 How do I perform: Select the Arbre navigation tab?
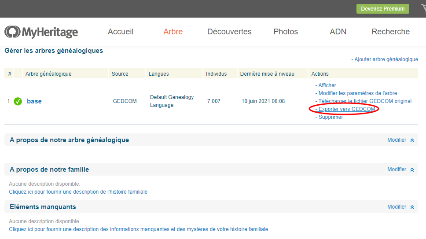(x=173, y=32)
